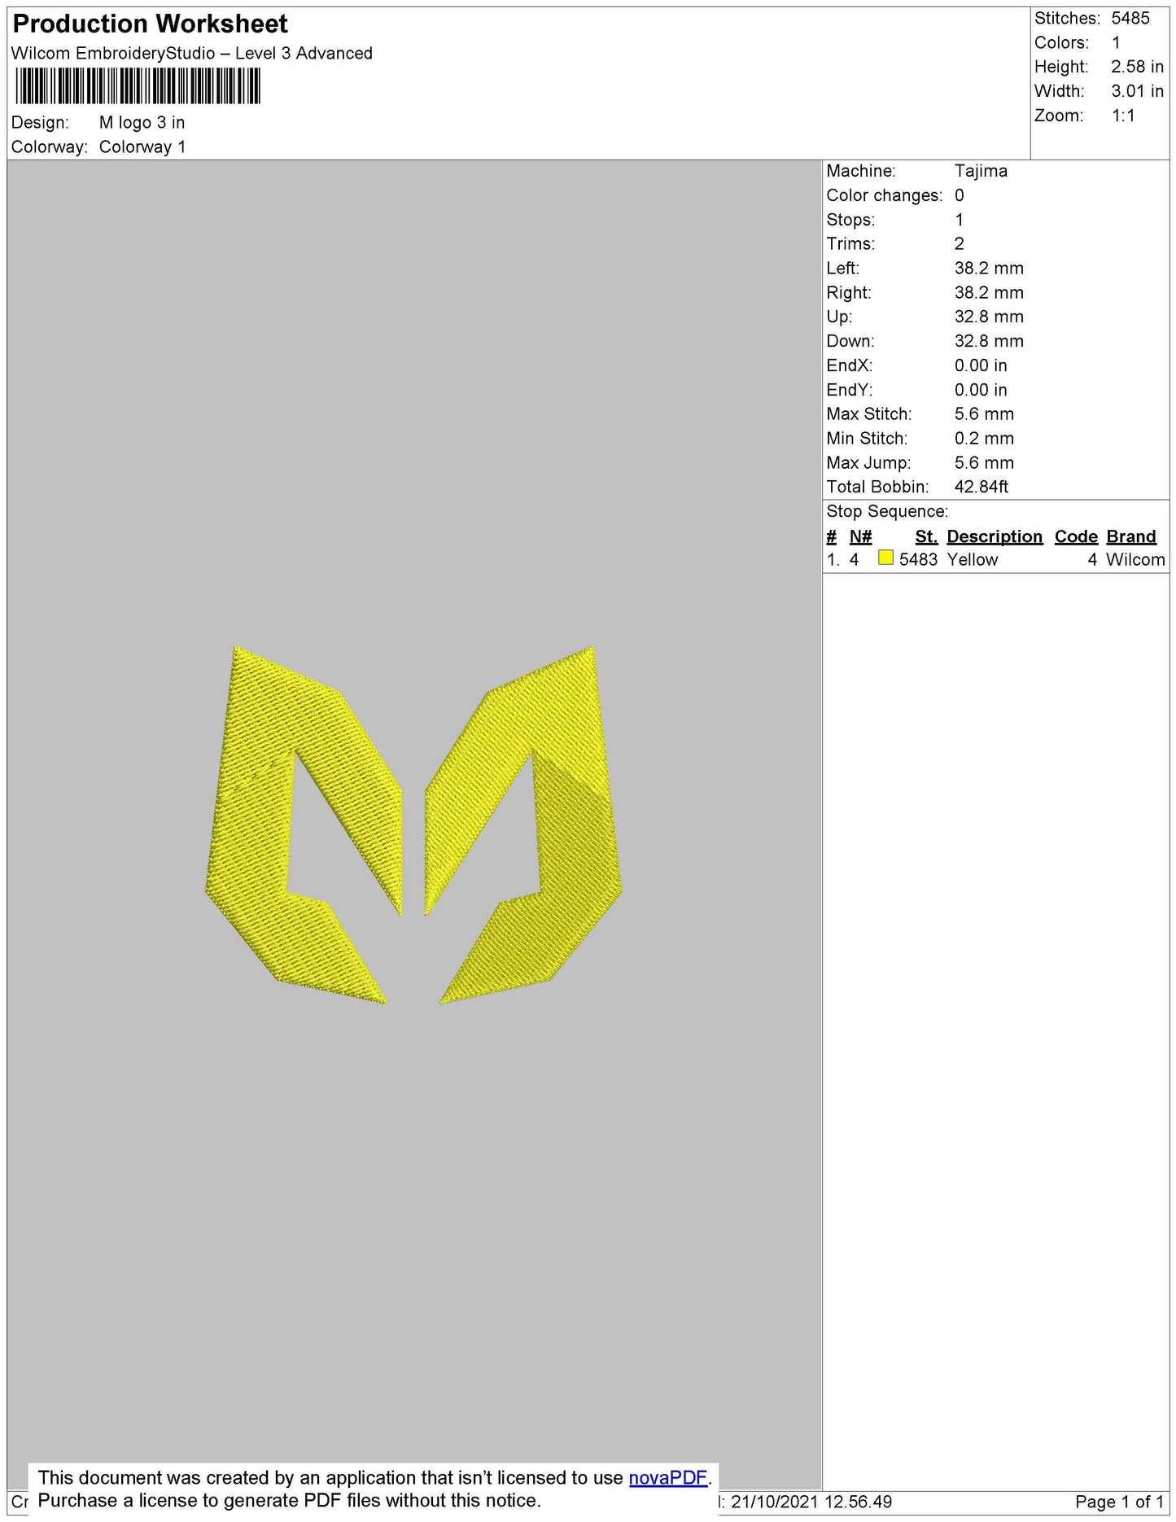Click the 'Page 1 of 1' footer text
The width and height of the screenshot is (1176, 1522).
click(x=1119, y=1502)
